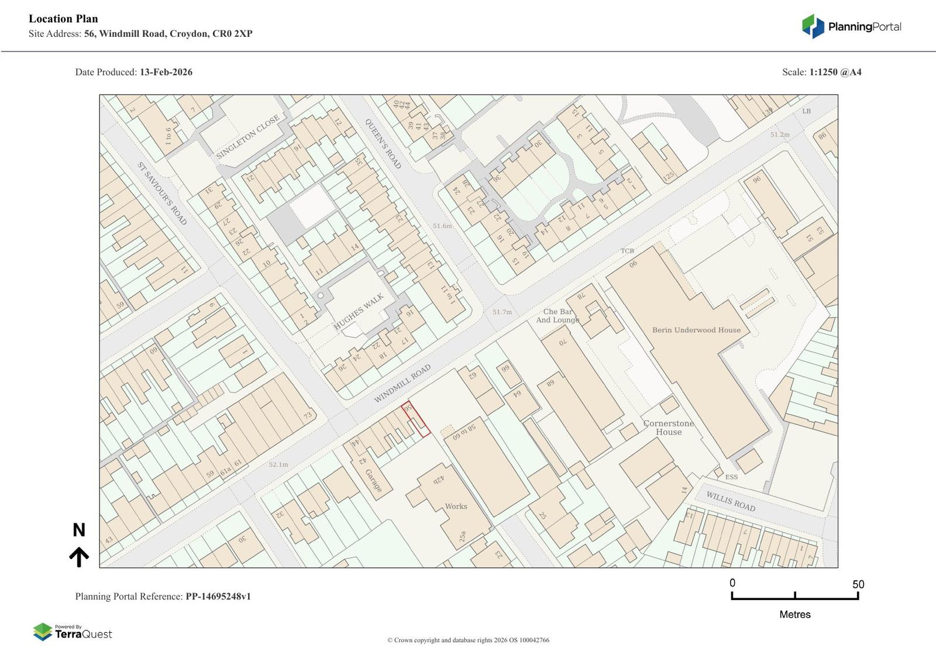Click the Che Bar And Lounge label
Viewport: 936px width, 662px height.
point(558,316)
